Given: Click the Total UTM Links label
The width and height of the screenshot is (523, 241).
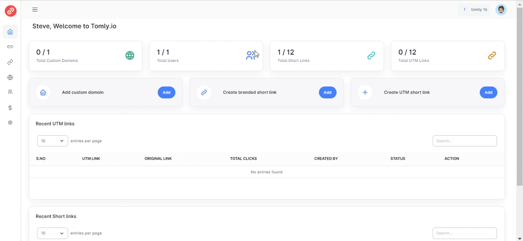Looking at the screenshot, I should [414, 61].
